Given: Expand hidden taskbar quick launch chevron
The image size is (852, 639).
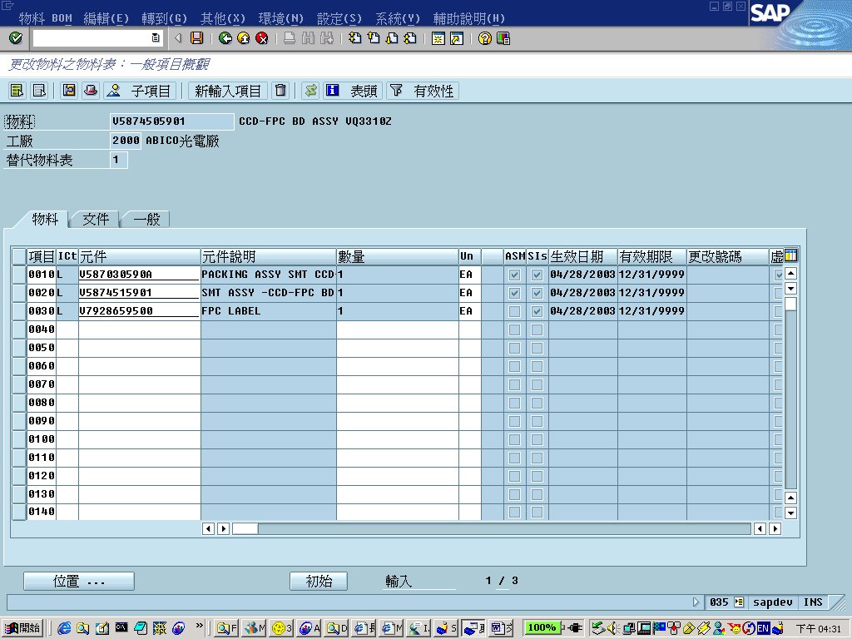Looking at the screenshot, I should 200,627.
